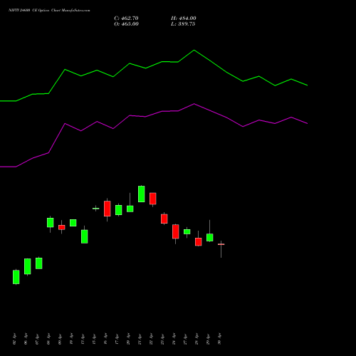This screenshot has width=356, height=356.
Task: Select the 24 Apr date label
Action: [174, 339]
